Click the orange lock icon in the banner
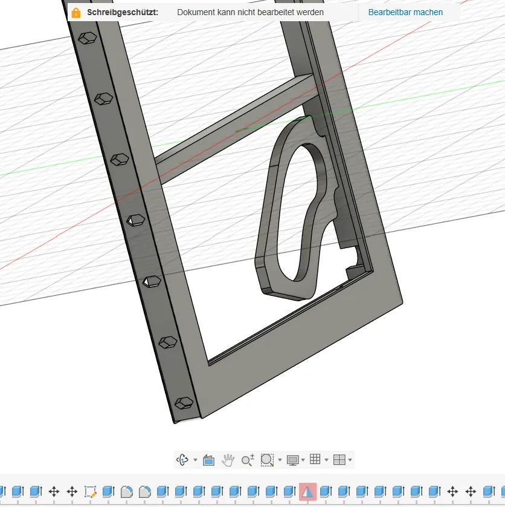This screenshot has width=505, height=507. pyautogui.click(x=76, y=13)
